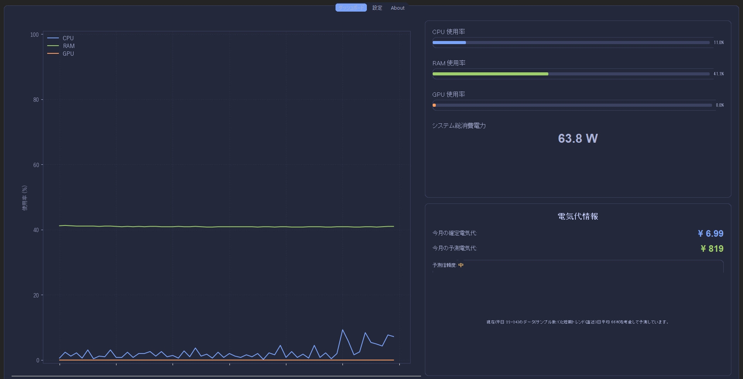Viewport: 743px width, 379px height.
Task: Click the システム総消費電力 label
Action: coord(459,126)
